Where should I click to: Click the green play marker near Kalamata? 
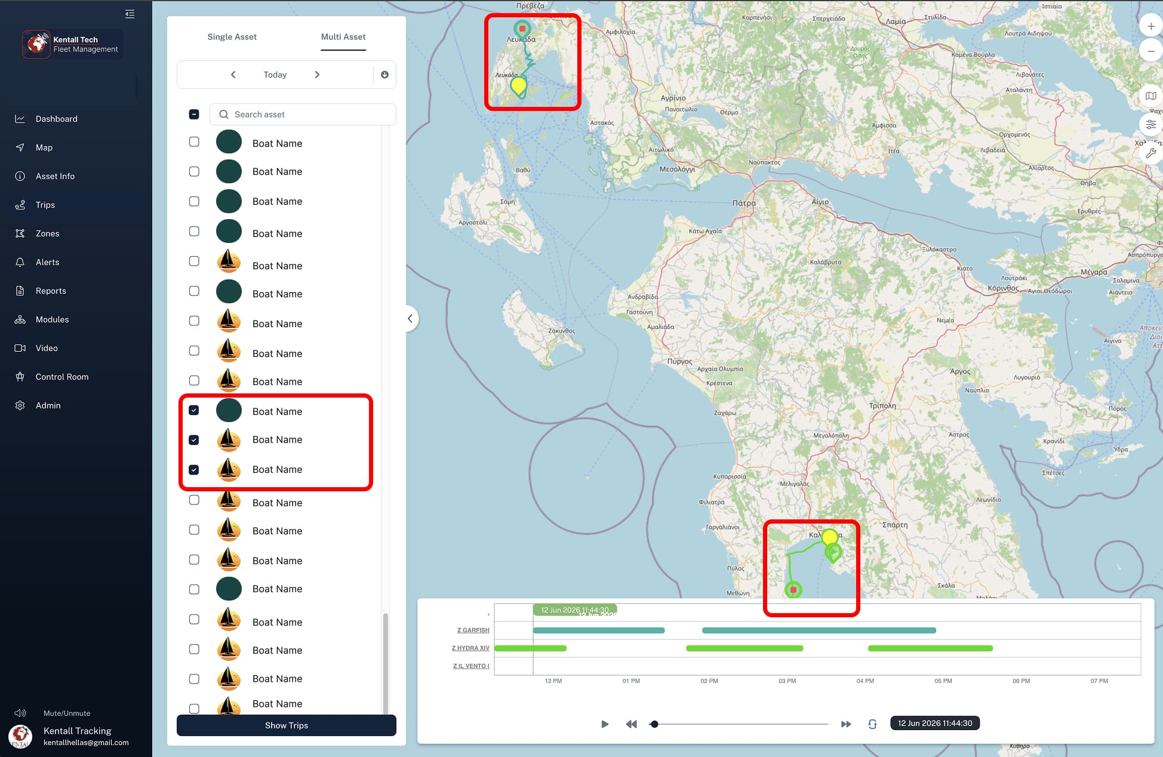click(x=833, y=553)
